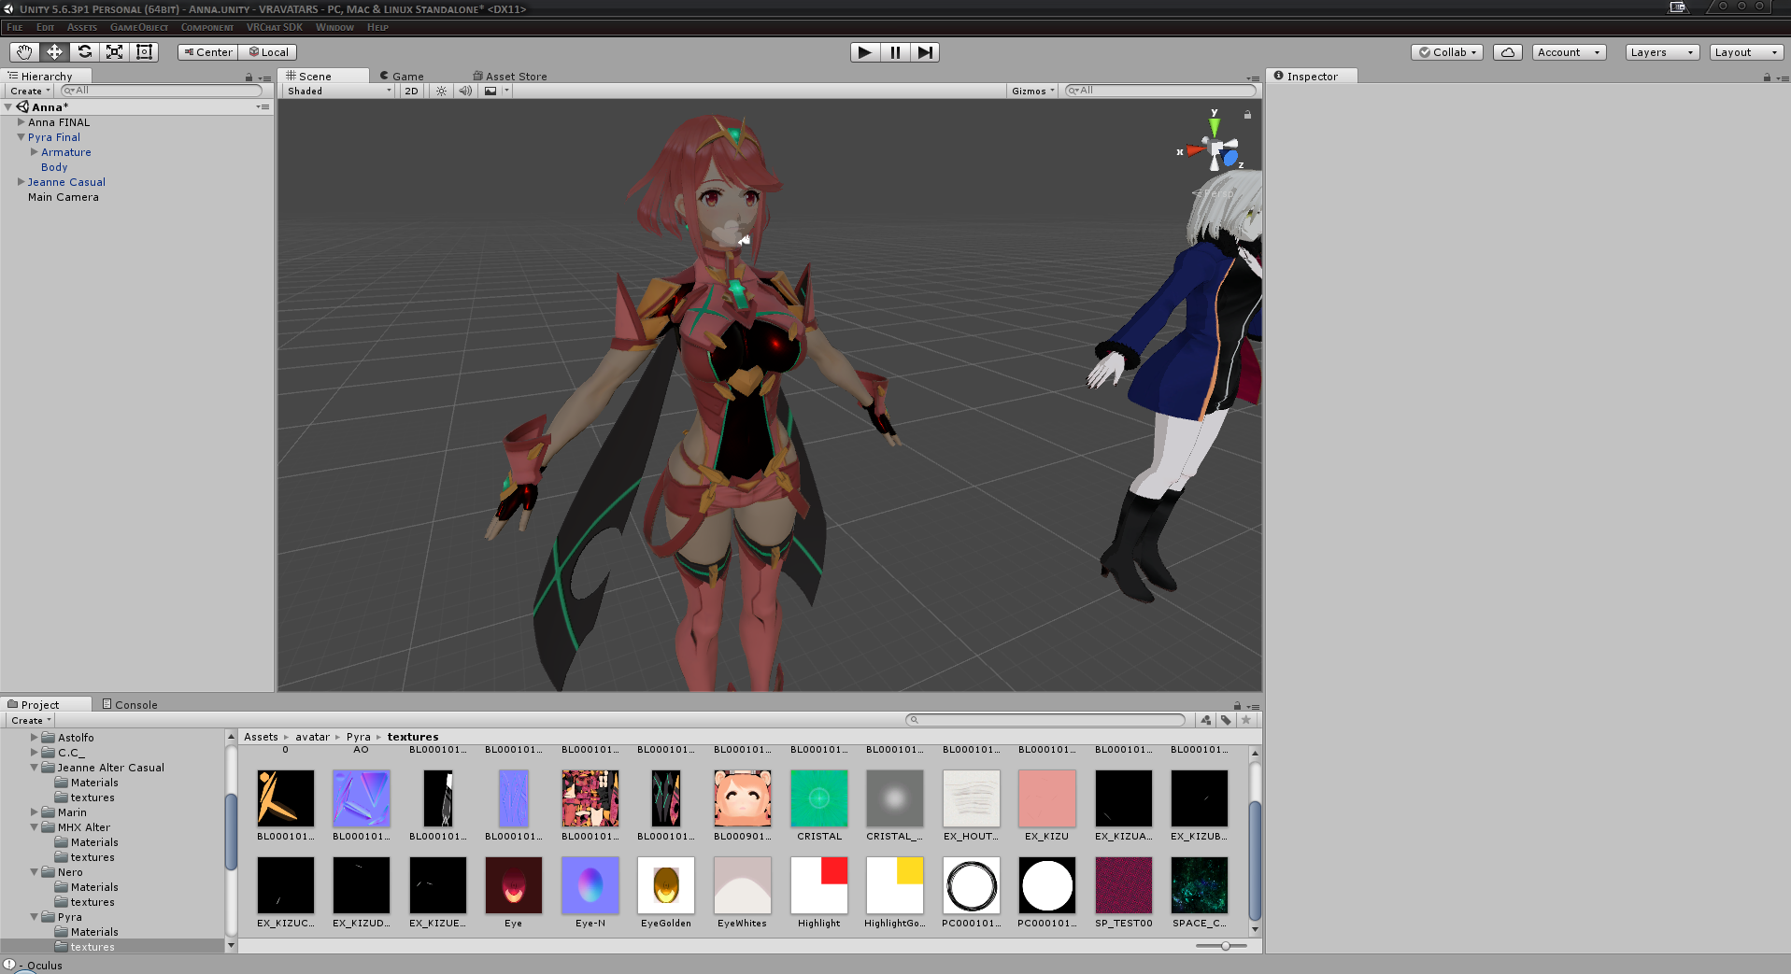Toggle scene lighting sun icon
Viewport: 1791px width, 974px height.
(441, 91)
